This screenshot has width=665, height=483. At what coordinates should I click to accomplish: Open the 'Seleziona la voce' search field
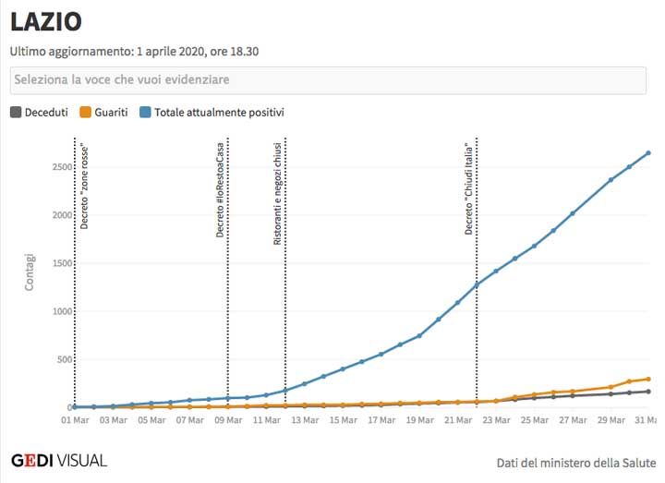point(328,80)
